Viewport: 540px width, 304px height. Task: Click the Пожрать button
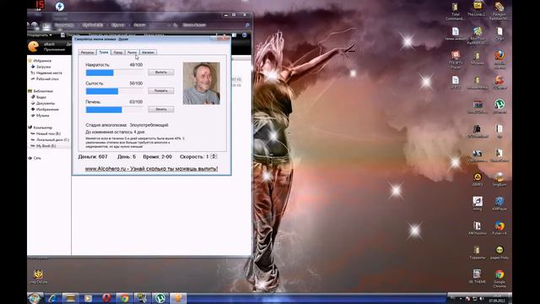tap(161, 90)
